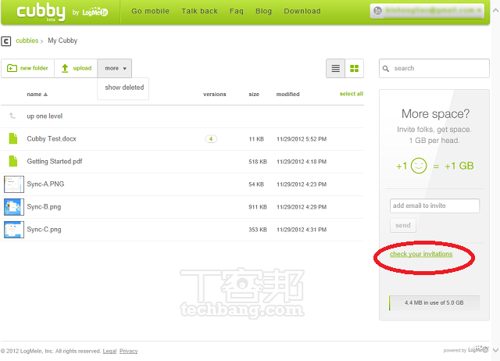Open Sync-C.png file name
The image size is (500, 361).
[44, 229]
